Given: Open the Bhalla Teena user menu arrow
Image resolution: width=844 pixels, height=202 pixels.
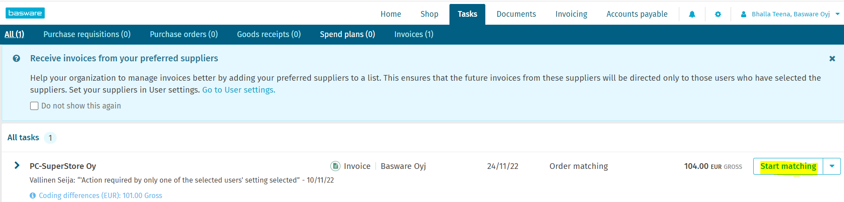Looking at the screenshot, I should [x=837, y=14].
